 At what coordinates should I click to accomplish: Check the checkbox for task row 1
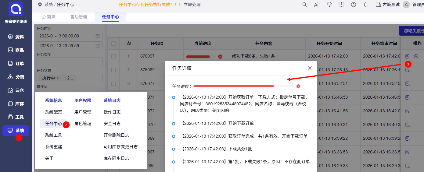(113, 56)
